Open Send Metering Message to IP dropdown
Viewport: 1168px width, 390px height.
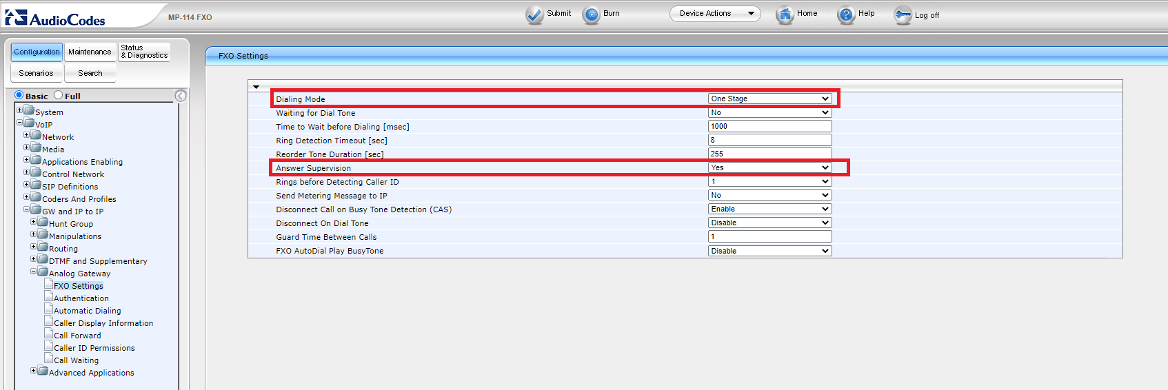coord(769,195)
